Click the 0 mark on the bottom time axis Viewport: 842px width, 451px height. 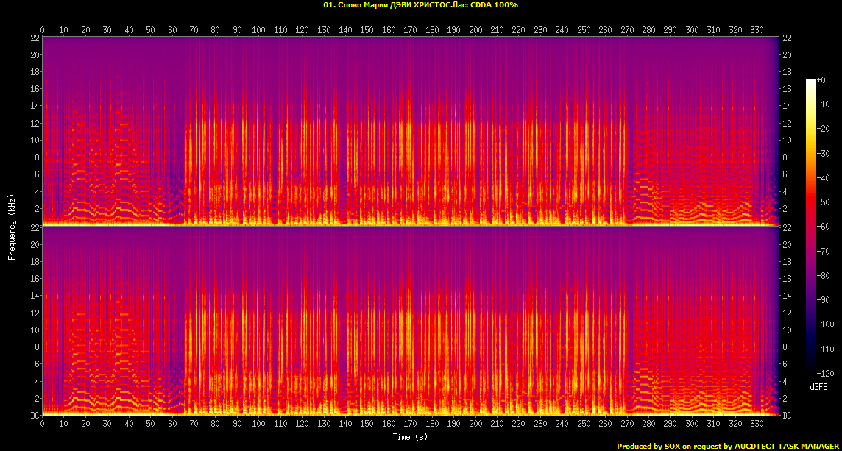point(42,425)
